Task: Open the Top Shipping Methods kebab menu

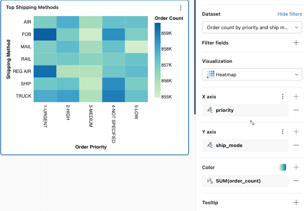Action: pyautogui.click(x=181, y=8)
